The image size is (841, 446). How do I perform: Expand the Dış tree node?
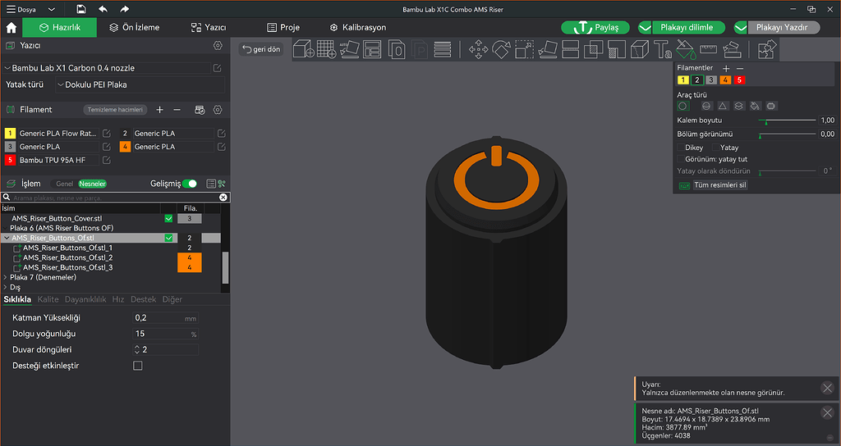[6, 288]
